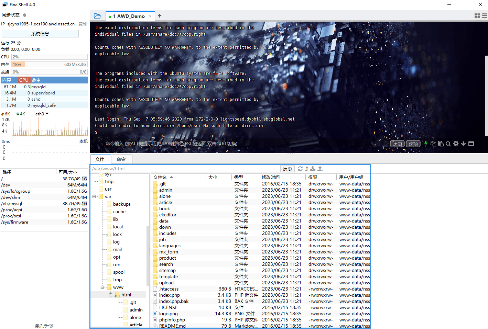Select the LICENSE file row
This screenshot has height=329, width=488.
(x=261, y=308)
